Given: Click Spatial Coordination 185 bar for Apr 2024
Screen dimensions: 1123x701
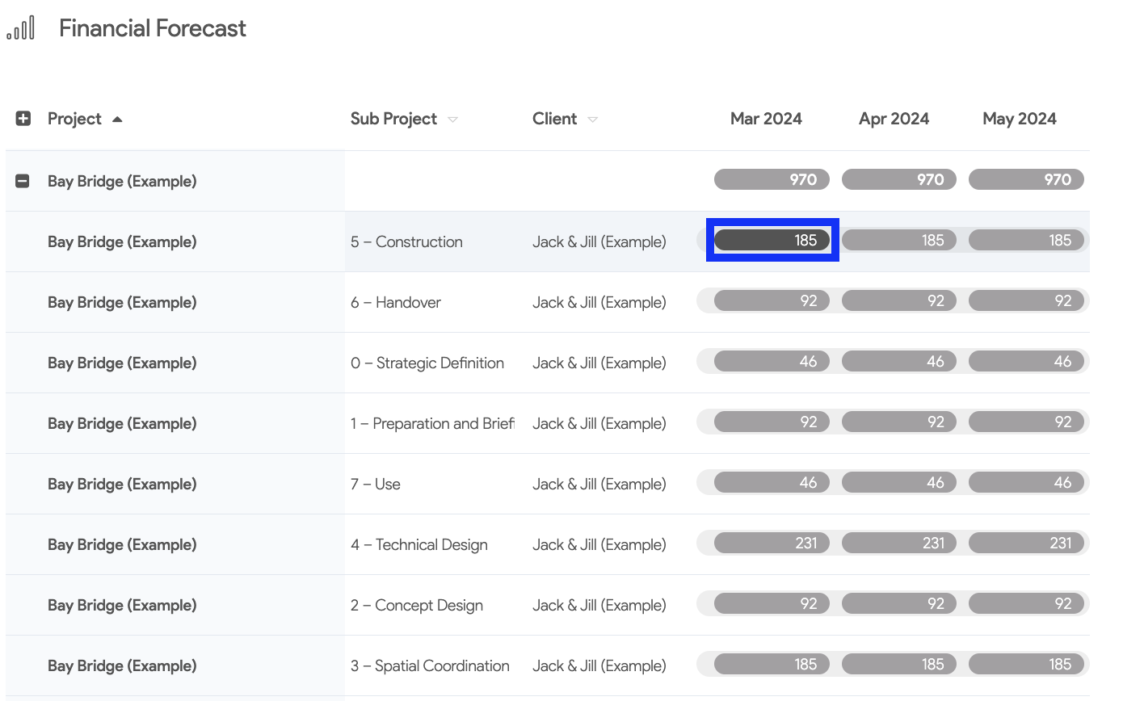Looking at the screenshot, I should (899, 664).
